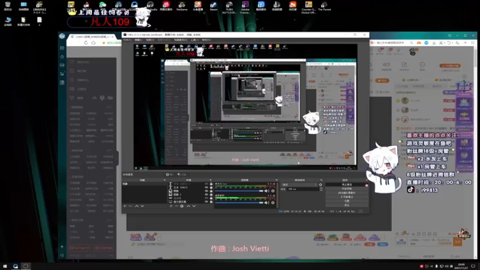Remove the selected scene with minus icon
The image size is (480, 270).
(x=130, y=206)
